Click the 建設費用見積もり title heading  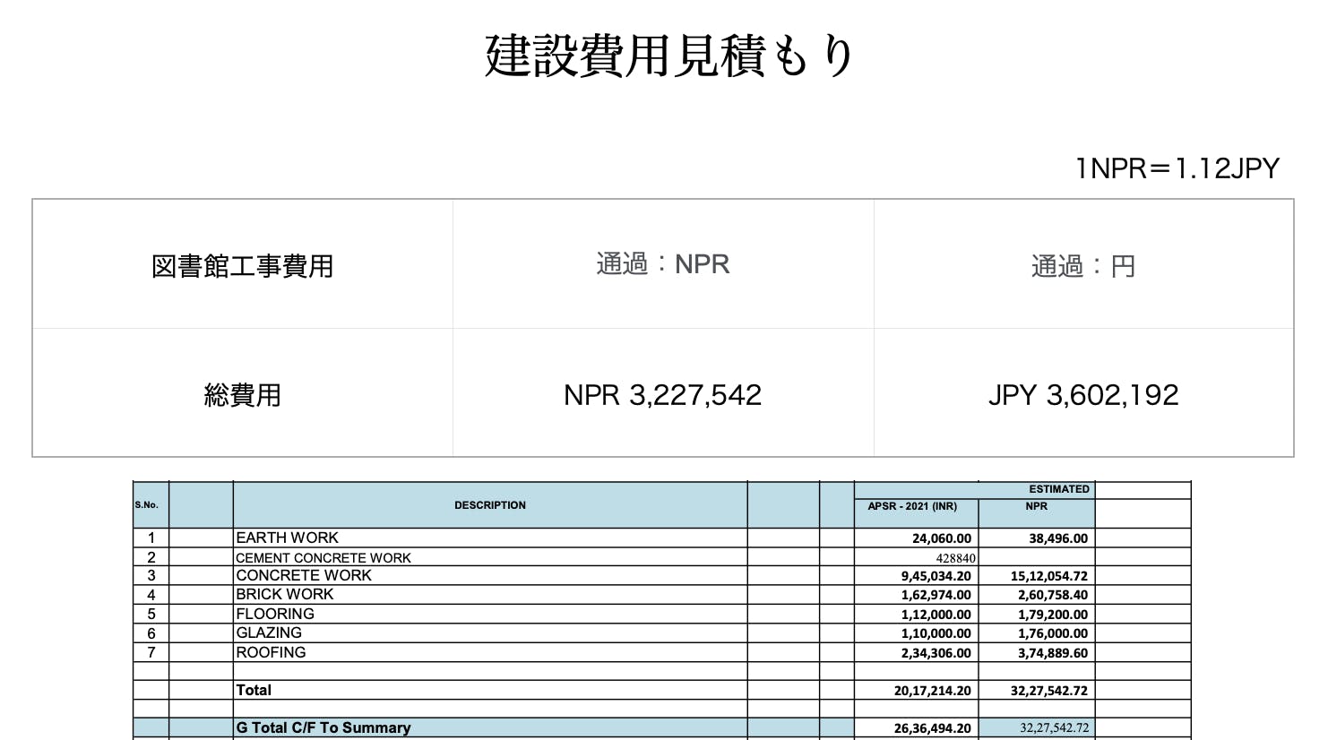[x=669, y=56]
